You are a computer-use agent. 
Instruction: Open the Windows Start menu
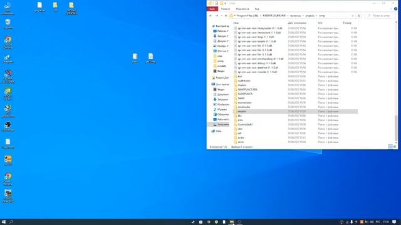tap(4, 222)
